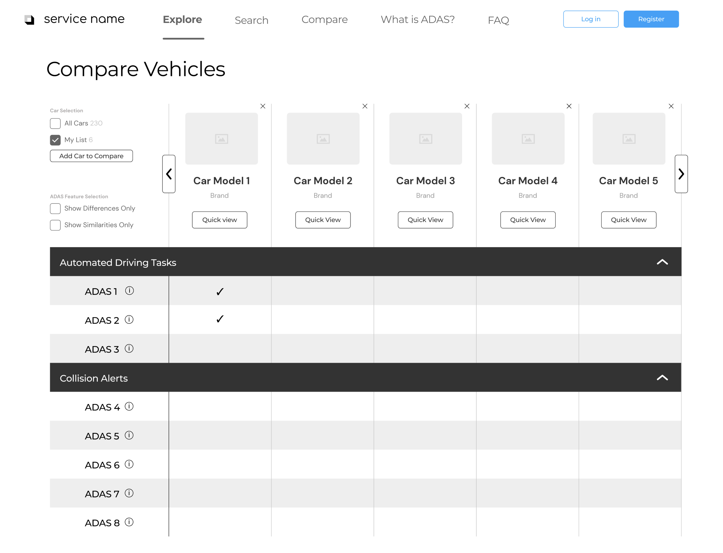Open info icon for ADAS 8
This screenshot has width=723, height=553.
129,522
